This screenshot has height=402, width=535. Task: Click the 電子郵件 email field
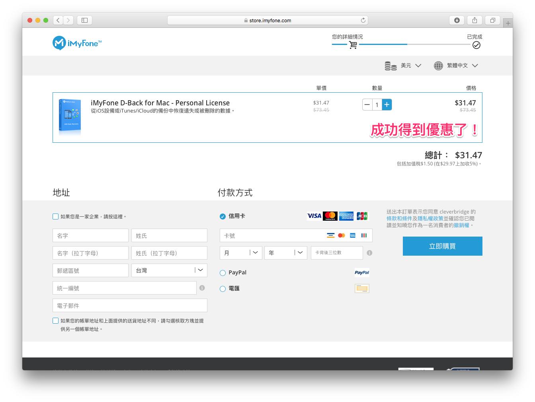pos(130,305)
